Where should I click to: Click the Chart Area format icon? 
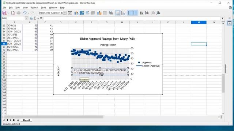[x=82, y=13]
